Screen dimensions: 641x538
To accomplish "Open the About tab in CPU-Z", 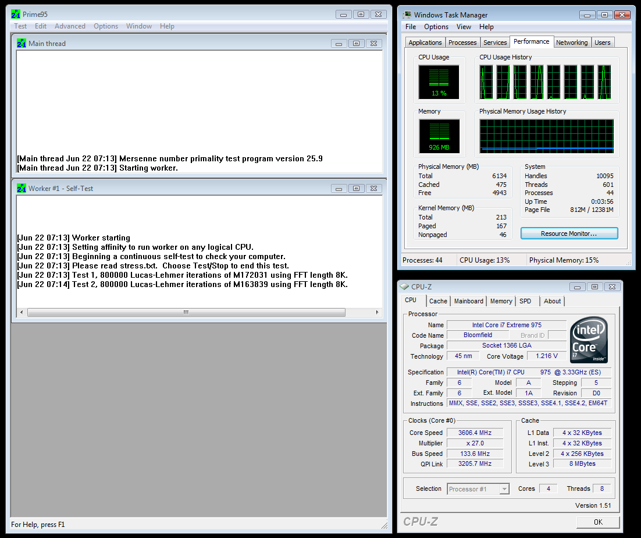I will click(552, 301).
